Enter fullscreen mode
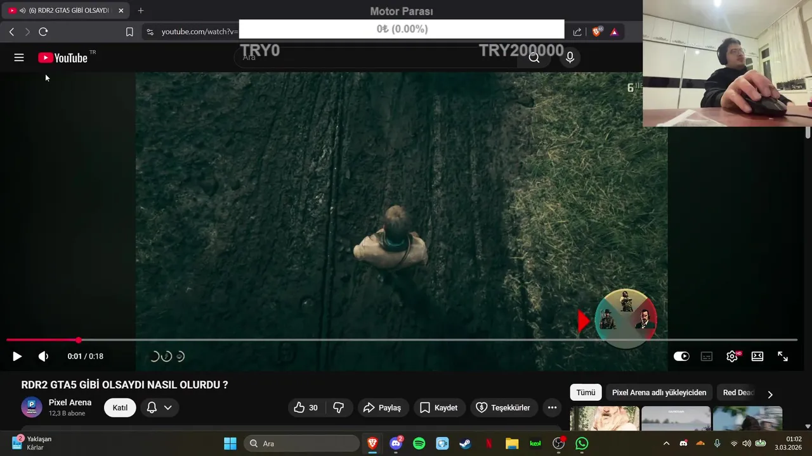 [x=783, y=357]
